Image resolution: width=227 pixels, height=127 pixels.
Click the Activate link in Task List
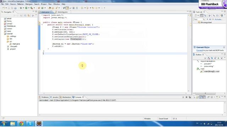tap(218, 19)
